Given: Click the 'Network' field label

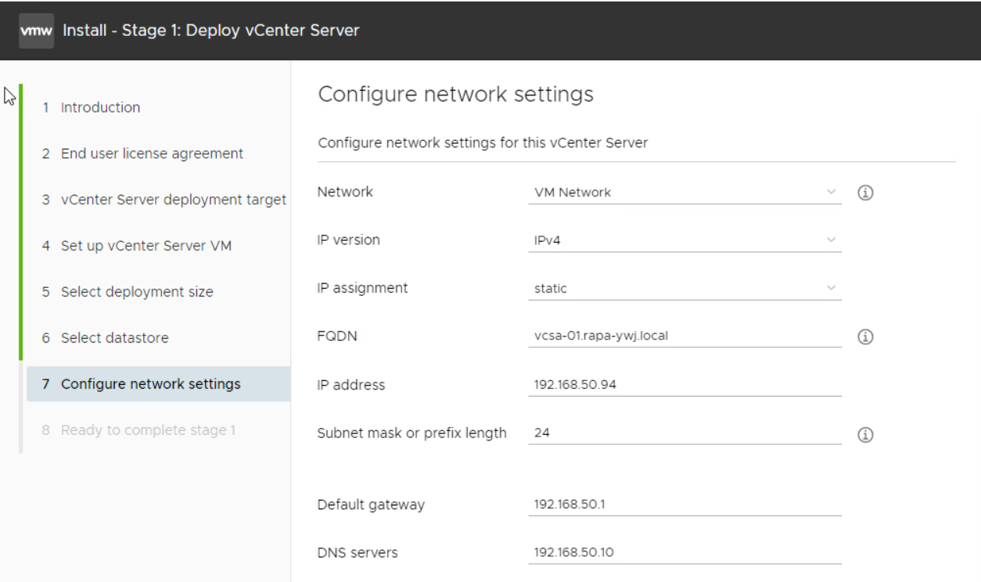Looking at the screenshot, I should (345, 192).
